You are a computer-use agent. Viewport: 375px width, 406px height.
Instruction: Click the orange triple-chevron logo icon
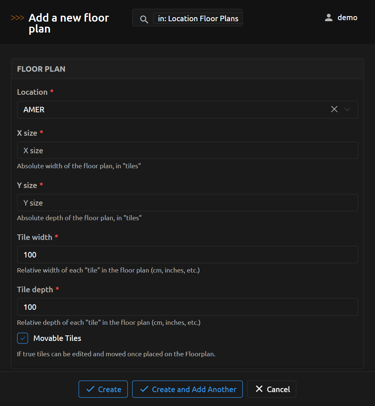click(x=18, y=18)
